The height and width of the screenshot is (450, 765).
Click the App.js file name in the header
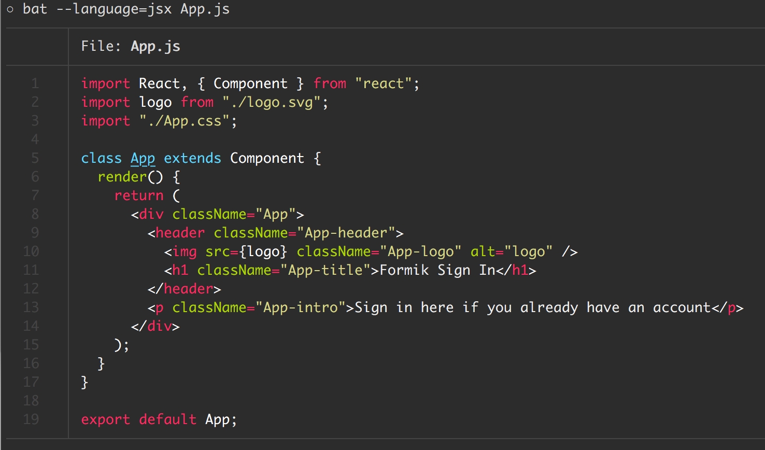coord(155,46)
